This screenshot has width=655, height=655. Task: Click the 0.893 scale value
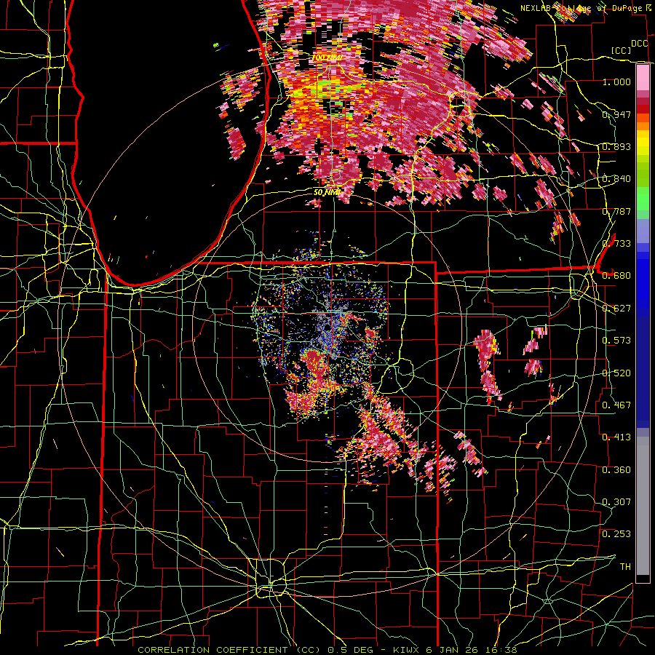[x=616, y=146]
